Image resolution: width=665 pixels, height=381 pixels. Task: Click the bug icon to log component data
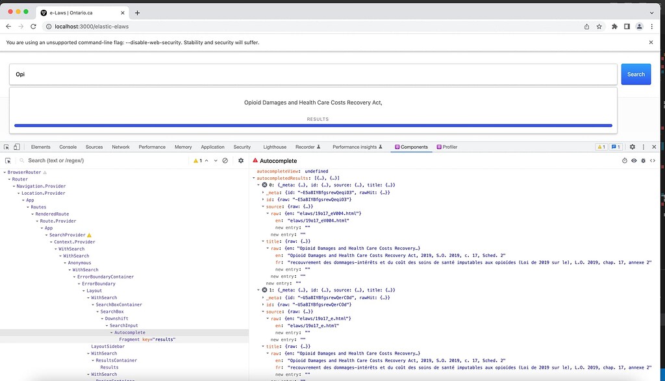tap(643, 160)
